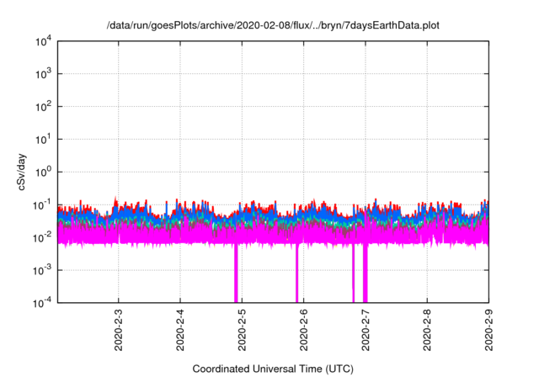Click the 10^-1 y-axis tick label
This screenshot has height=377, width=539.
(x=42, y=205)
